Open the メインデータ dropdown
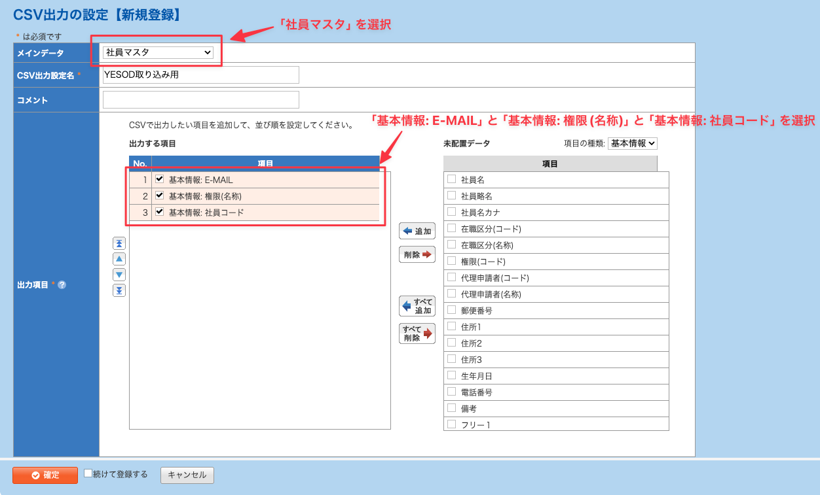The width and height of the screenshot is (820, 495). [158, 52]
